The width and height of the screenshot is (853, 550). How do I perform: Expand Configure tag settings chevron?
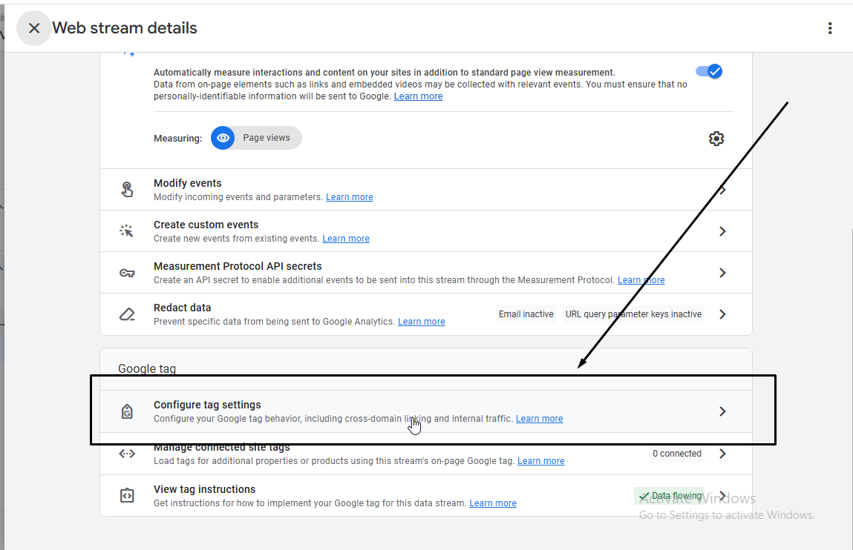(x=722, y=411)
